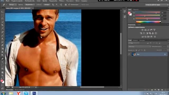Toggle Quick Mask mode
The width and height of the screenshot is (169, 95).
point(2,85)
